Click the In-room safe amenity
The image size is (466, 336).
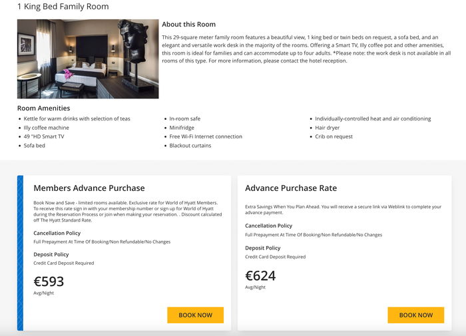point(185,119)
